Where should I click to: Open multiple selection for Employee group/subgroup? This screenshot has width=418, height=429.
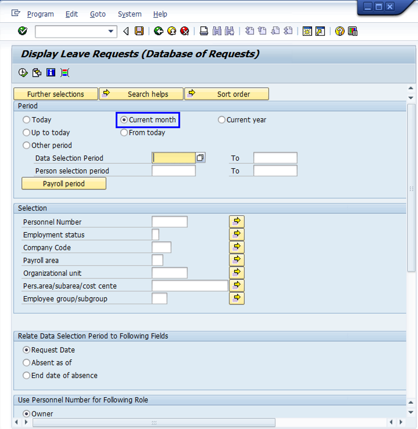coord(237,299)
